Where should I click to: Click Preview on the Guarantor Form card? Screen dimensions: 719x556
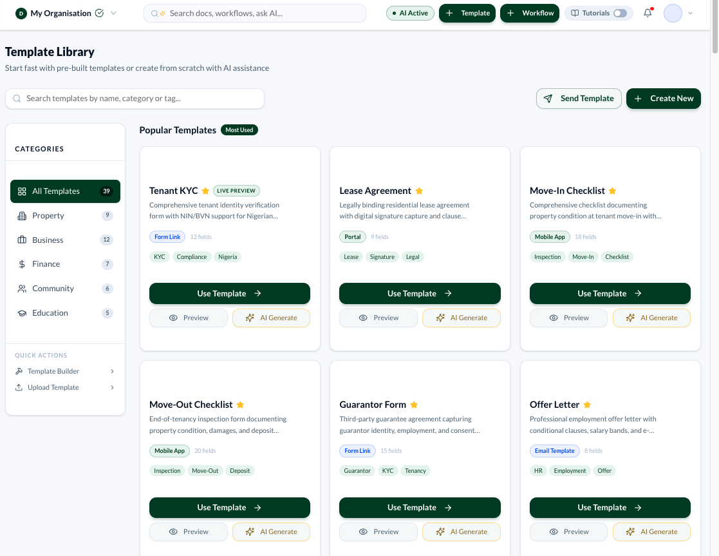[x=378, y=532]
